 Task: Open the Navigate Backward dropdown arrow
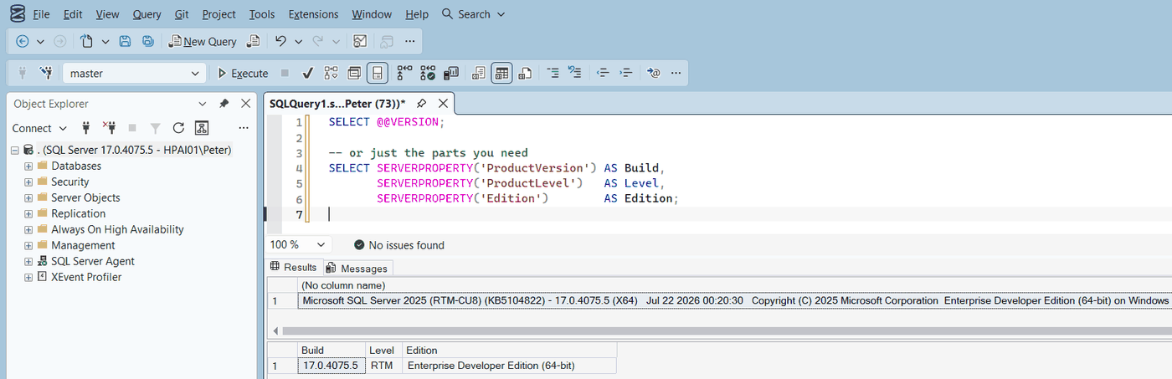(x=40, y=41)
